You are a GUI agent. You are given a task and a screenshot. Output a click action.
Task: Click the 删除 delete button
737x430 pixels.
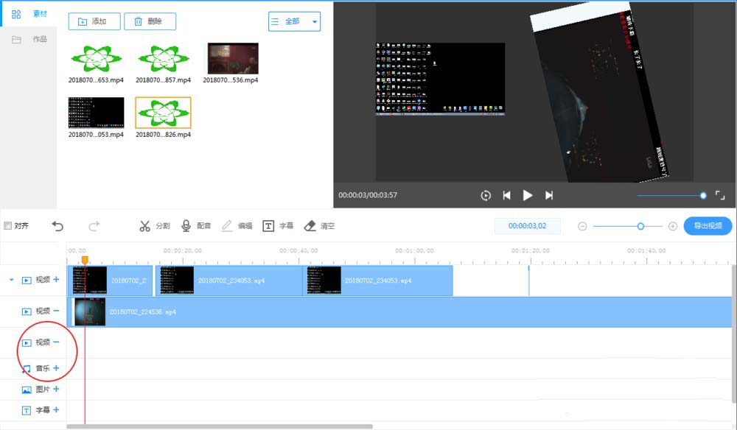pyautogui.click(x=150, y=21)
